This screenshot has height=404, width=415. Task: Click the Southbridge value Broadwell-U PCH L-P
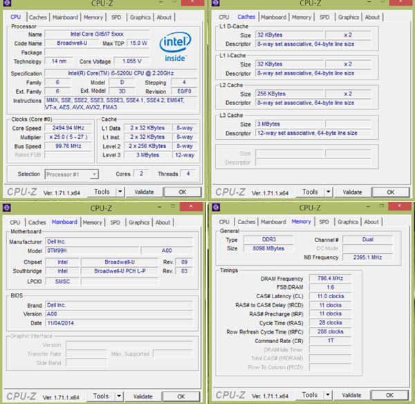(120, 271)
